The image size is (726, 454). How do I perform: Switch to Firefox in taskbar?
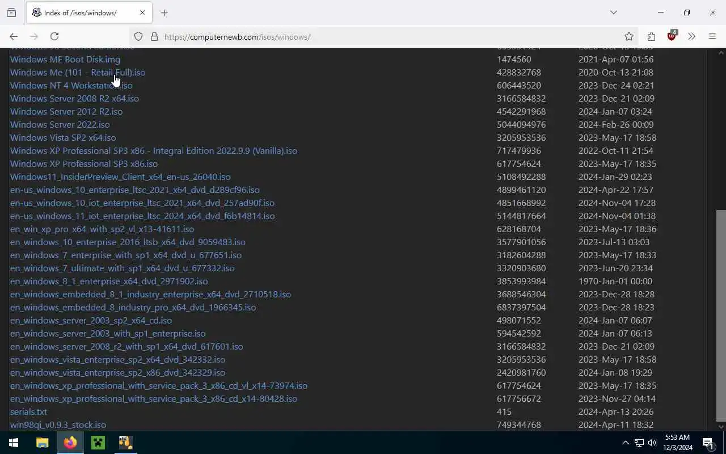coord(70,443)
